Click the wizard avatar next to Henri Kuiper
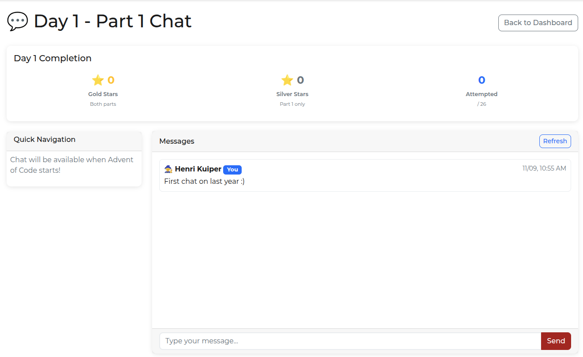 168,169
